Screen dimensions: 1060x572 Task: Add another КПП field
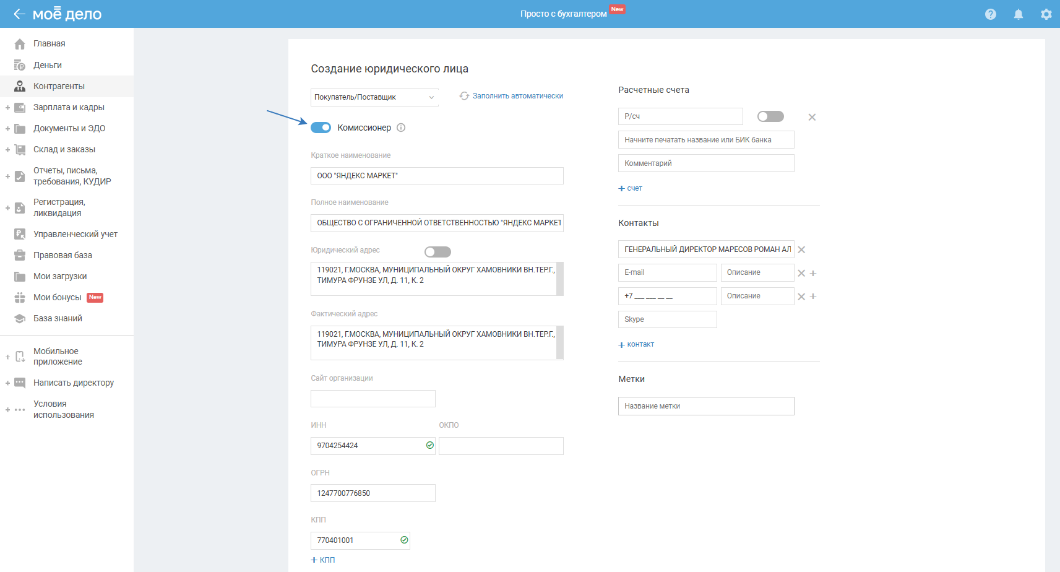coord(323,560)
